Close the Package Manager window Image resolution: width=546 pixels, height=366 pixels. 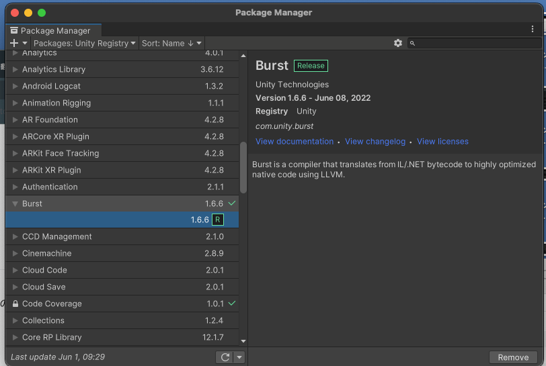point(15,13)
